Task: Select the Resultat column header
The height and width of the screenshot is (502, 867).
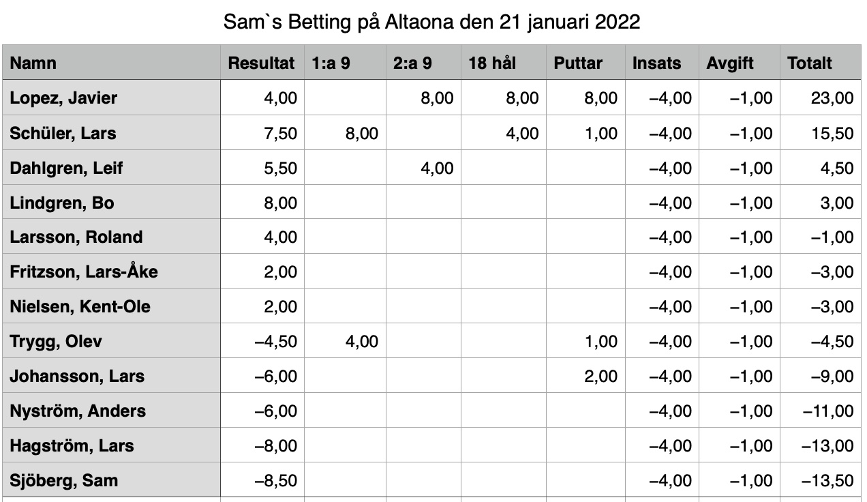Action: [262, 63]
